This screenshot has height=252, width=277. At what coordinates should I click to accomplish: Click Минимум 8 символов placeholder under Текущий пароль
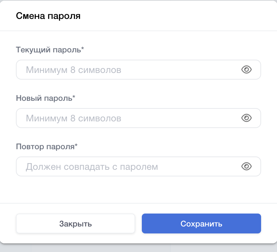74,70
